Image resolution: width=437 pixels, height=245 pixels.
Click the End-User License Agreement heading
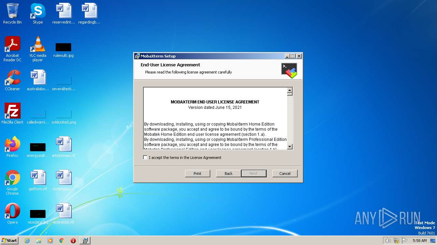click(170, 65)
